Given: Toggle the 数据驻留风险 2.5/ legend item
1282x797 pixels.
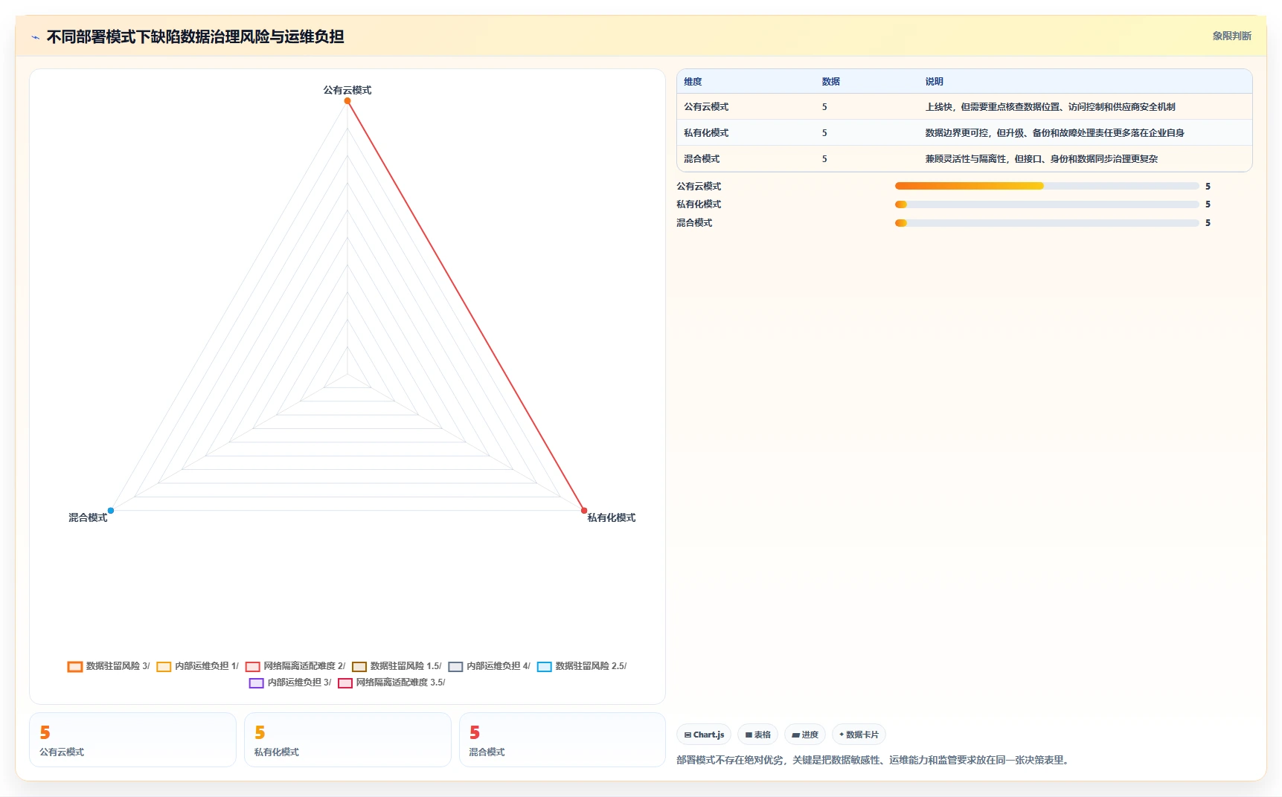Looking at the screenshot, I should click(x=582, y=666).
